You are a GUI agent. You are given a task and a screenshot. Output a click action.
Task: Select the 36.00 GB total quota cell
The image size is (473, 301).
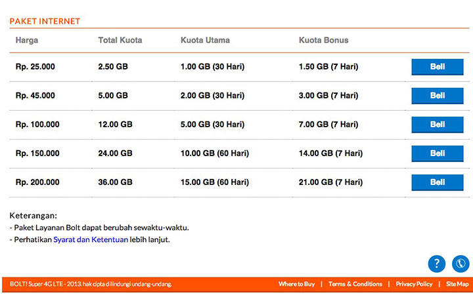click(x=115, y=182)
